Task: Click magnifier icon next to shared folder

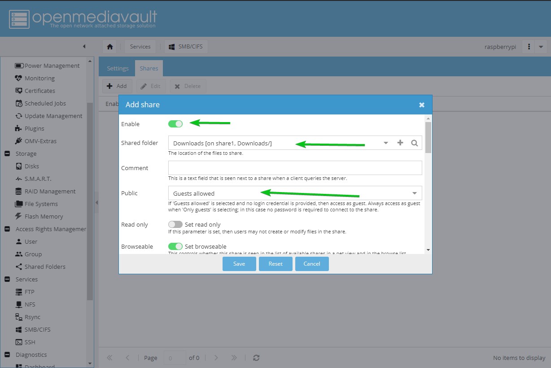Action: pos(415,143)
